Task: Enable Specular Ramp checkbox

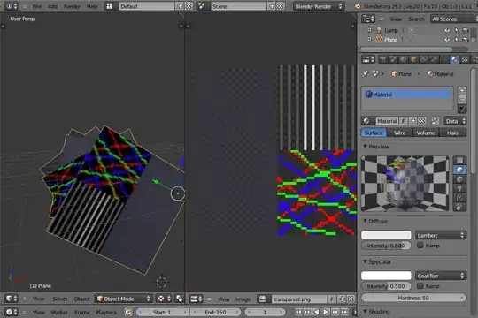Action: point(420,285)
